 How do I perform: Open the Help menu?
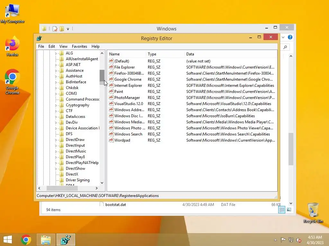pyautogui.click(x=95, y=46)
